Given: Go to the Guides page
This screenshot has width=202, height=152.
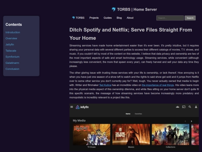Looking at the screenshot, I should coord(108,18).
